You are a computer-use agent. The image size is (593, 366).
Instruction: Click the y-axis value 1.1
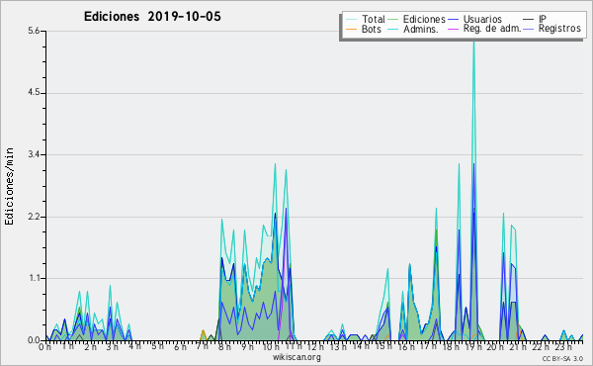click(x=34, y=278)
